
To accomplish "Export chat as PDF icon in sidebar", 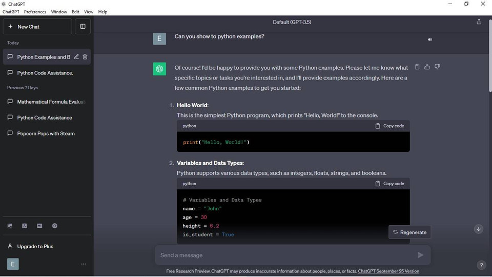I will click(x=24, y=226).
